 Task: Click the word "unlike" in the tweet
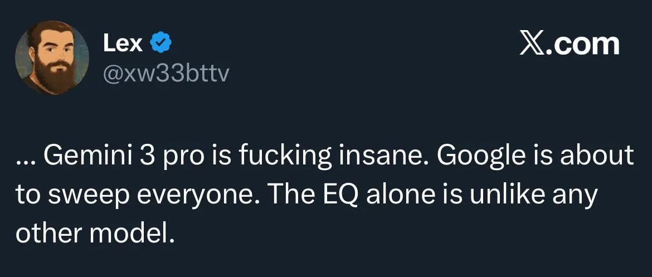pos(505,196)
